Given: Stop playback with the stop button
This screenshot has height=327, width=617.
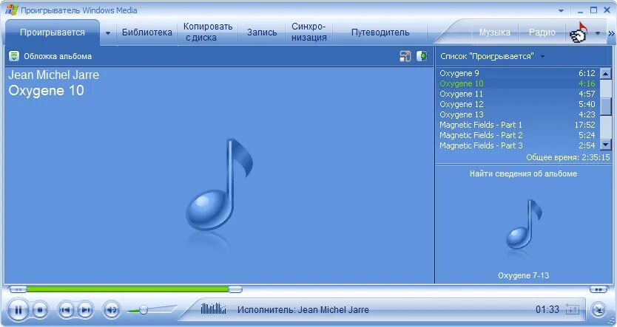Looking at the screenshot, I should point(39,310).
